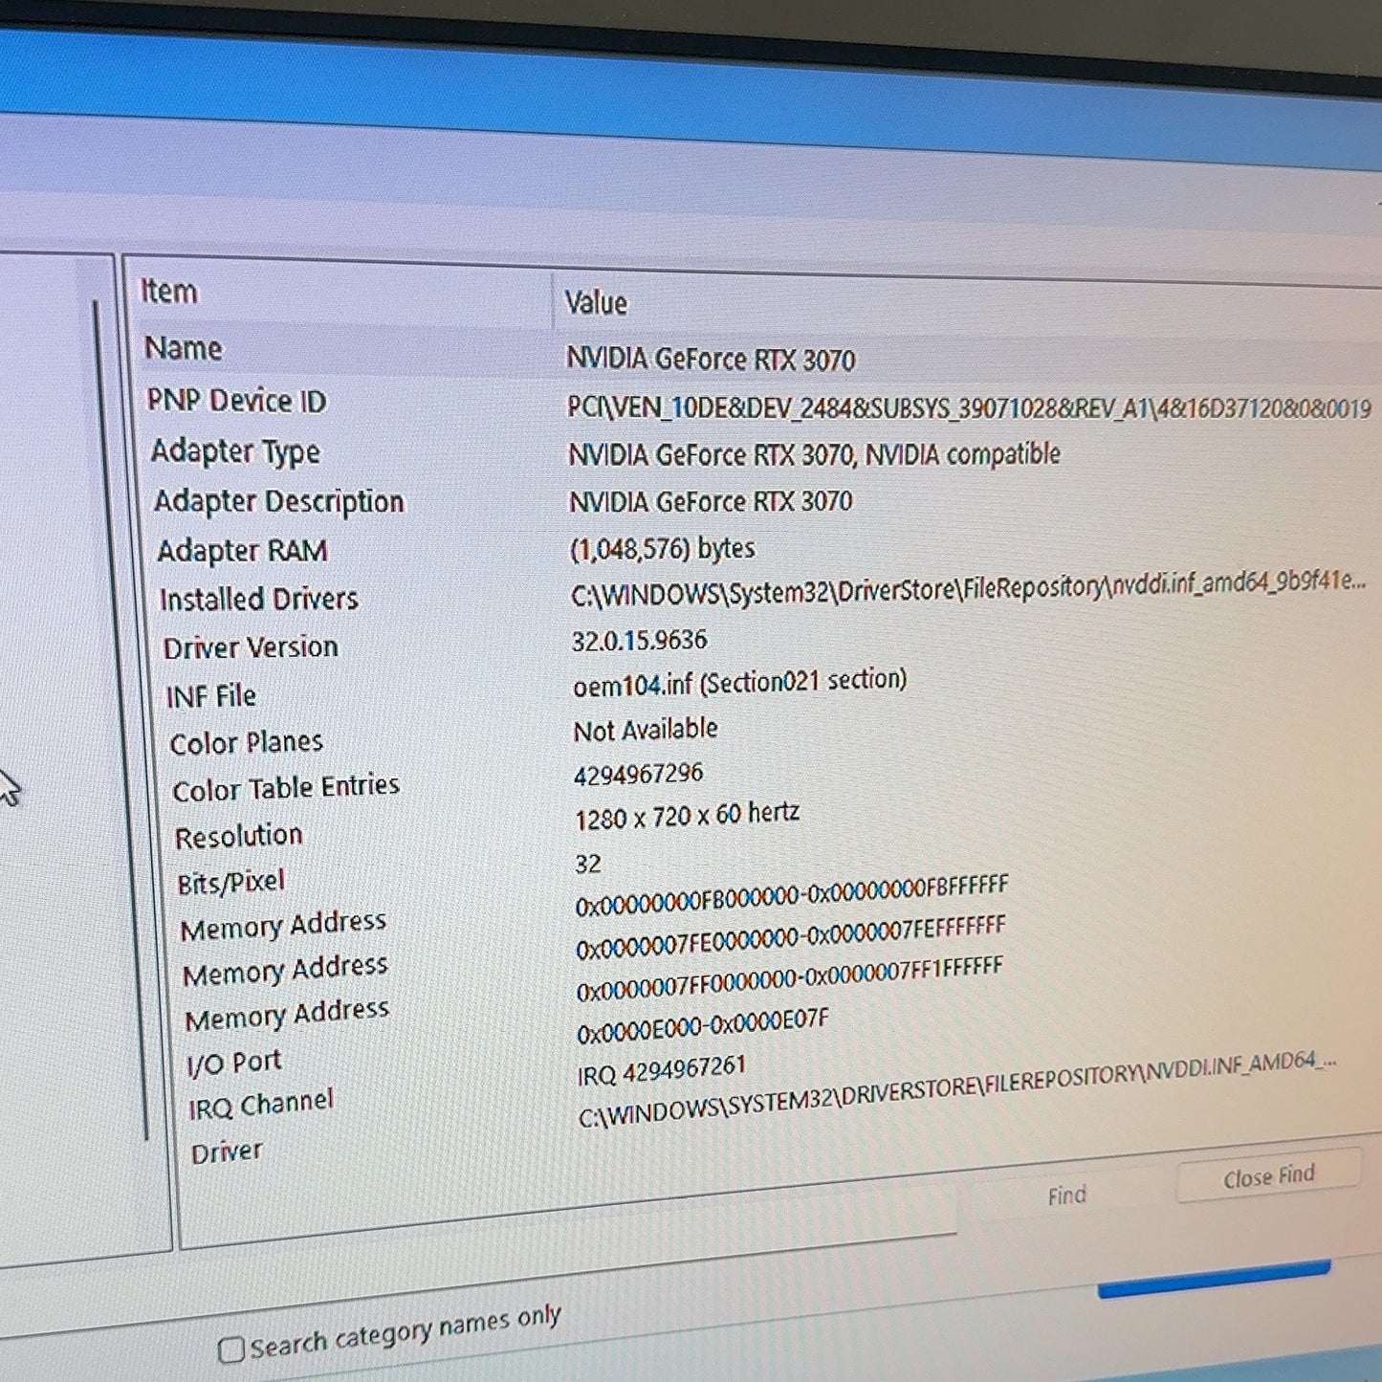Select the IRQ Channel row label

pyautogui.click(x=261, y=1105)
